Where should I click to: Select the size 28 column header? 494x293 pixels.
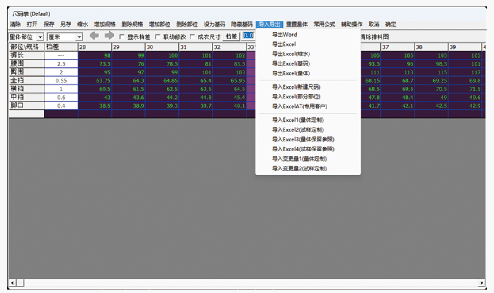tap(95, 47)
